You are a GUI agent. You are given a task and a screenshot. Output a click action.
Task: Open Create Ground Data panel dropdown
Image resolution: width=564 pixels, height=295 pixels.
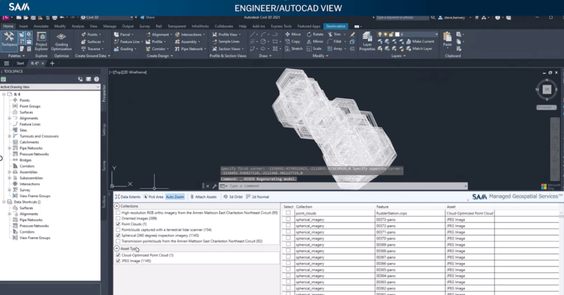(93, 56)
